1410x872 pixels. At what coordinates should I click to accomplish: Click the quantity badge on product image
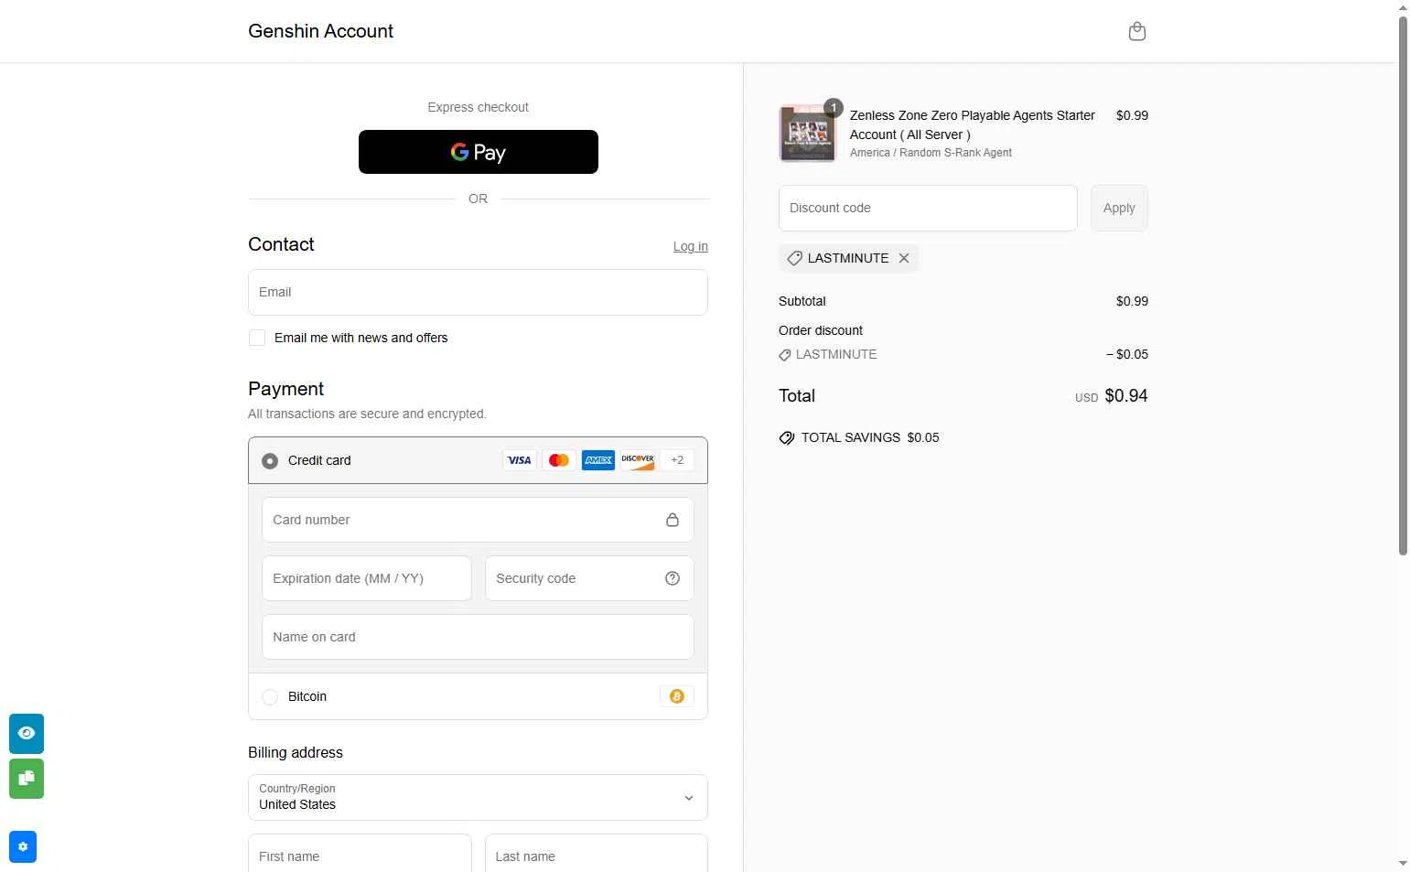click(833, 107)
